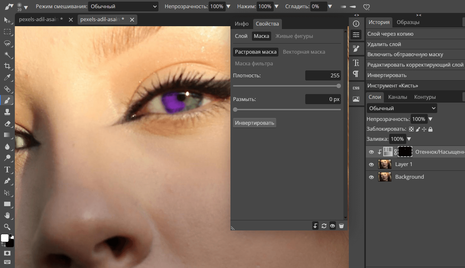Viewport: 465px width, 268px height.
Task: Open the Paragraph panel icon
Action: tap(356, 74)
